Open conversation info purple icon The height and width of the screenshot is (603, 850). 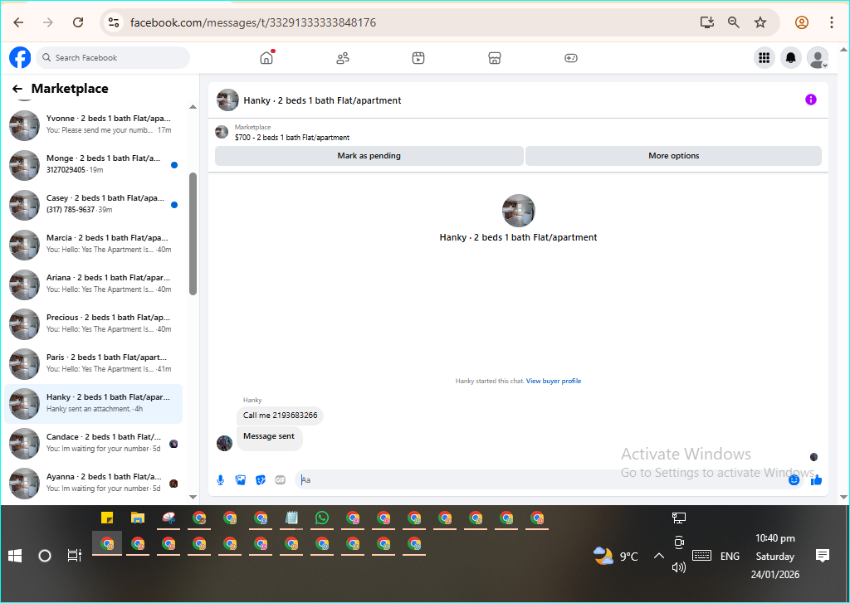pyautogui.click(x=810, y=100)
